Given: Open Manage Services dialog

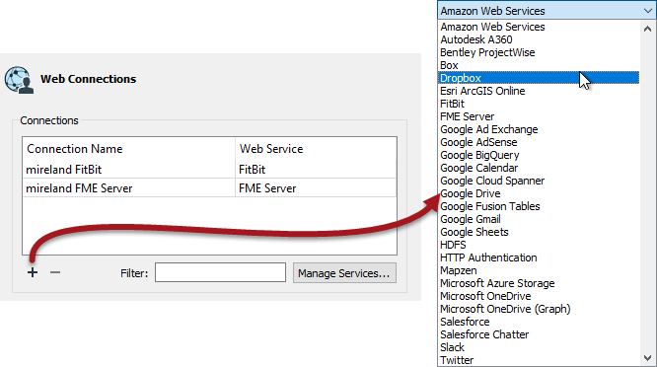Looking at the screenshot, I should pos(344,273).
